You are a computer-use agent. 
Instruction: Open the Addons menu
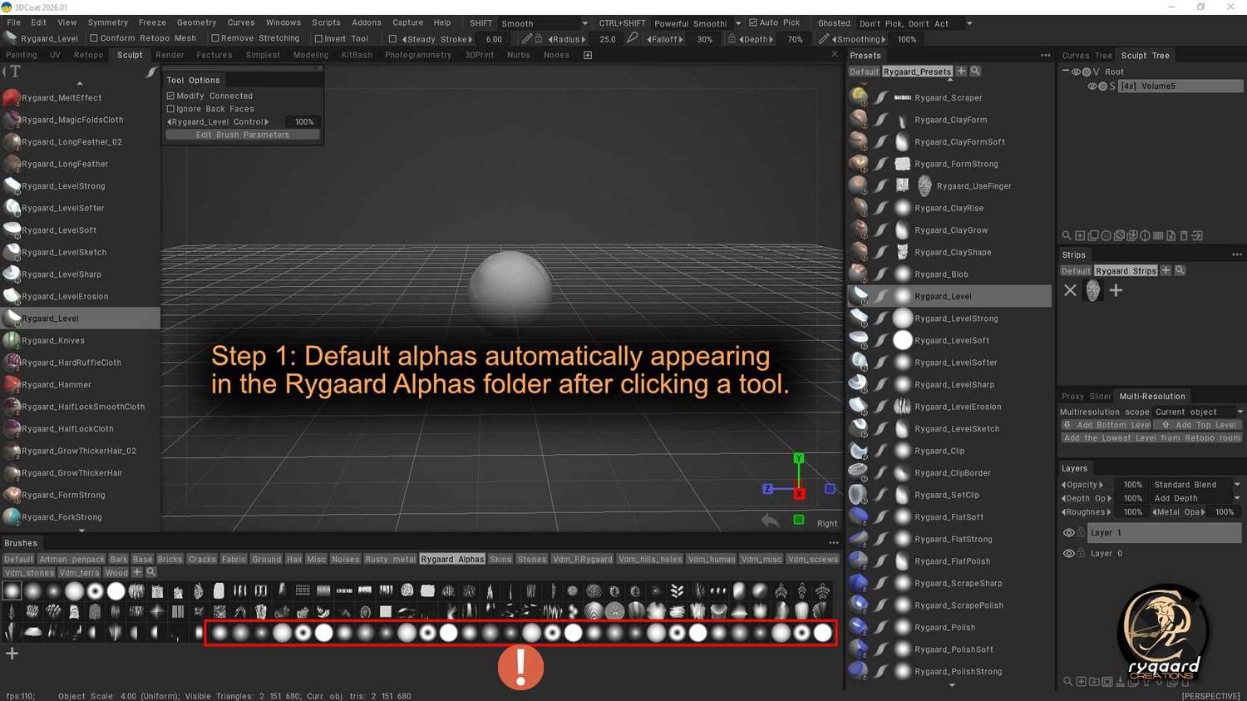coord(367,22)
